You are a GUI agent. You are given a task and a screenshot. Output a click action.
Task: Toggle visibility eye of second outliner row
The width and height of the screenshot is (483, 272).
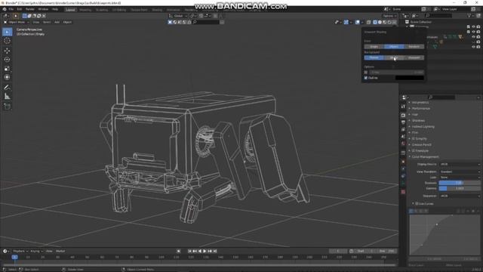(x=473, y=32)
